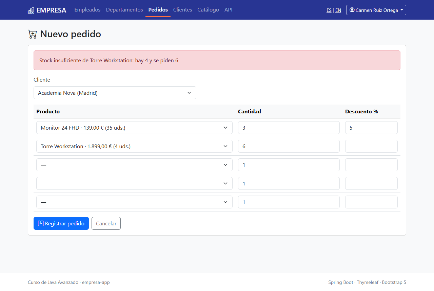Click the Registrar pedido button
The height and width of the screenshot is (291, 434).
61,223
